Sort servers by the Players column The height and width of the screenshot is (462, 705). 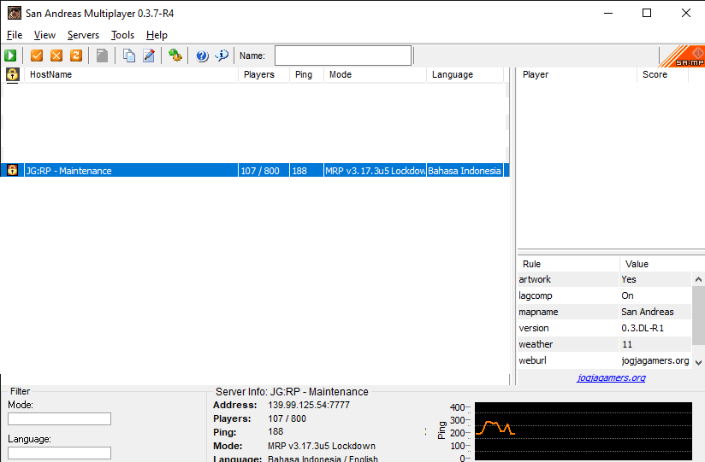[x=264, y=74]
